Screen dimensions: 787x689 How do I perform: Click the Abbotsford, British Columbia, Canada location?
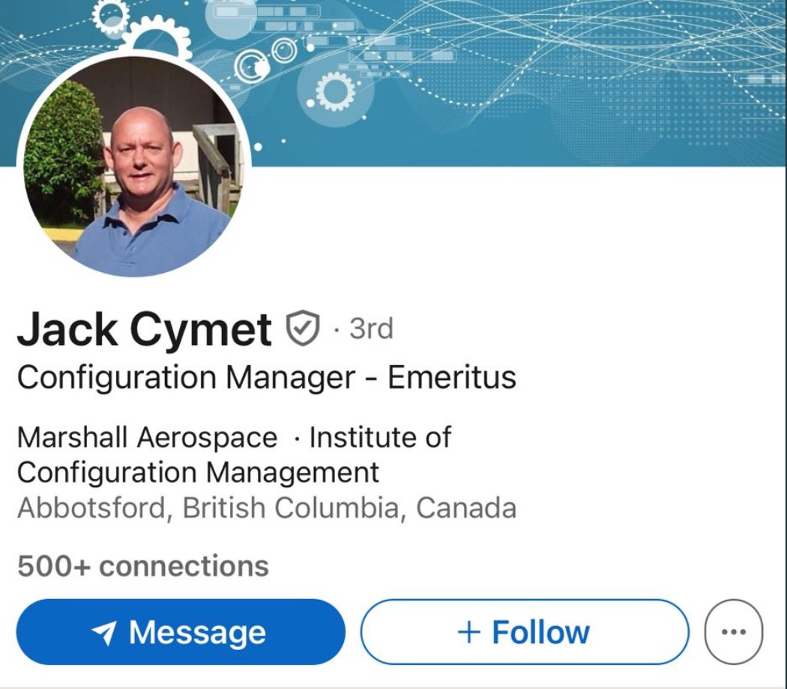(267, 508)
